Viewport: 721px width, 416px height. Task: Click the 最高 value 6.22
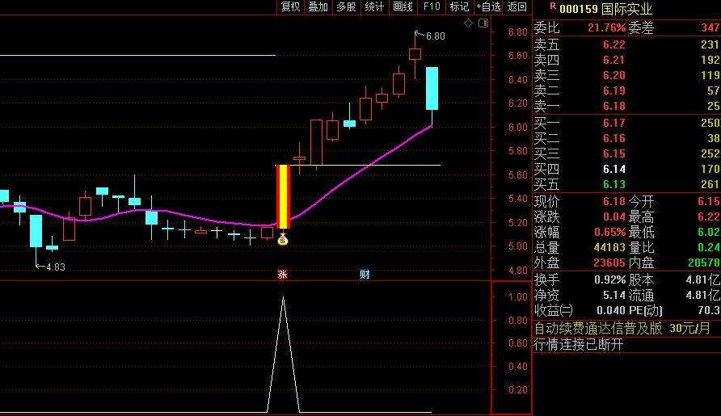pyautogui.click(x=709, y=217)
